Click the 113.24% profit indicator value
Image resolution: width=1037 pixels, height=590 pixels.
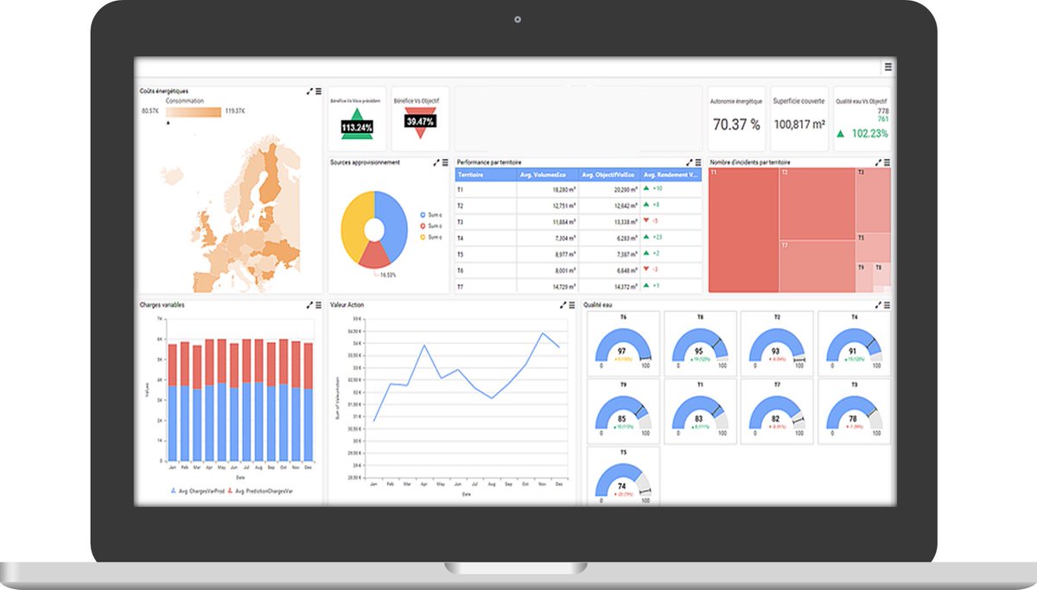pos(356,128)
